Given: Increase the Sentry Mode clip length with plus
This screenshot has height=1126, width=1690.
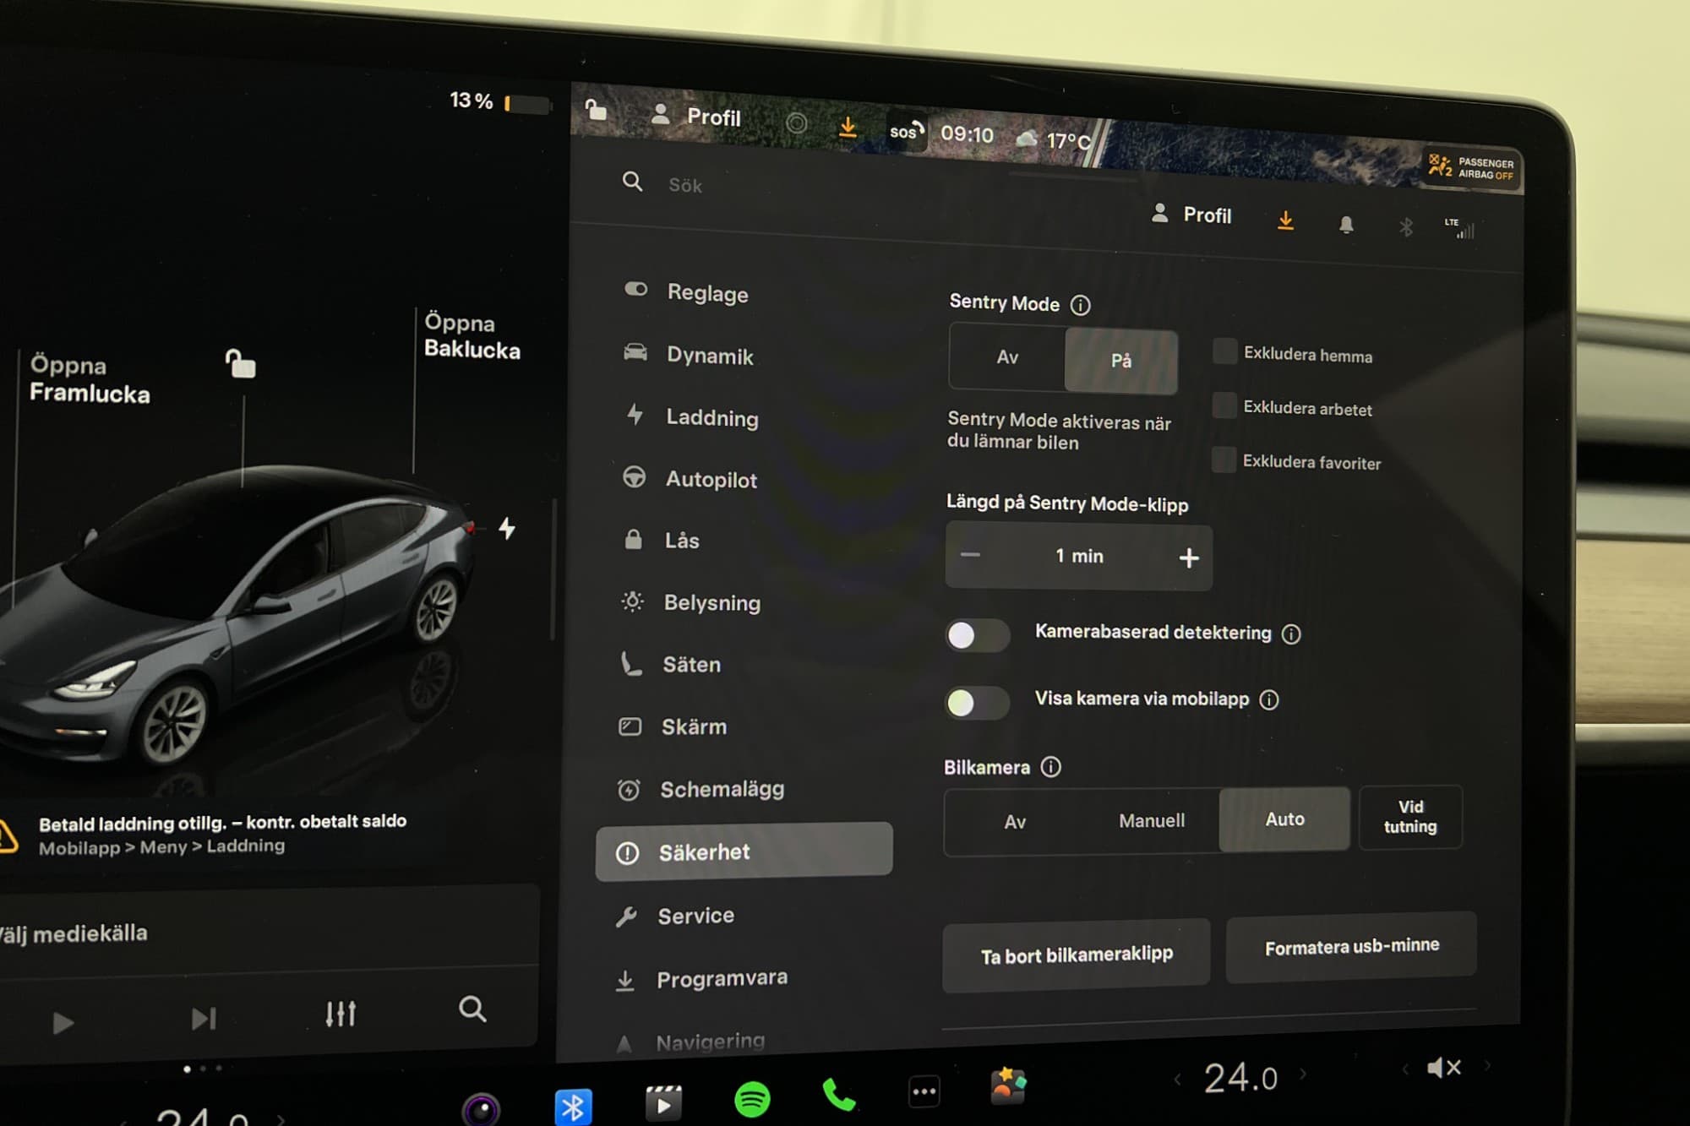Looking at the screenshot, I should pos(1188,558).
